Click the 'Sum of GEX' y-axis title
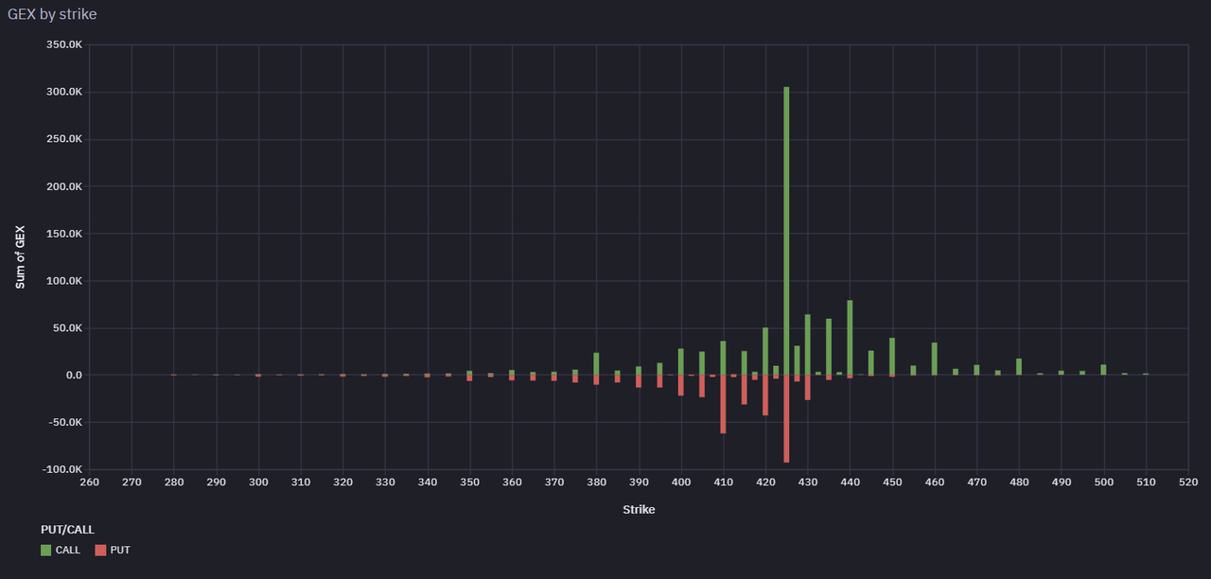The image size is (1211, 579). (x=20, y=256)
